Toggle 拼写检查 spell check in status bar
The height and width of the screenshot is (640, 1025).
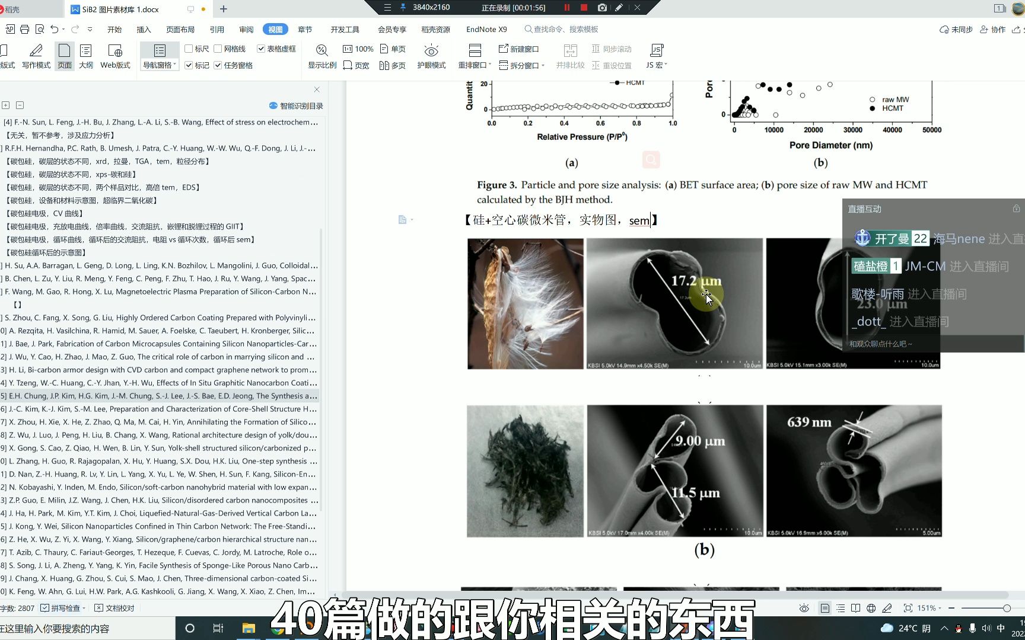pos(62,608)
